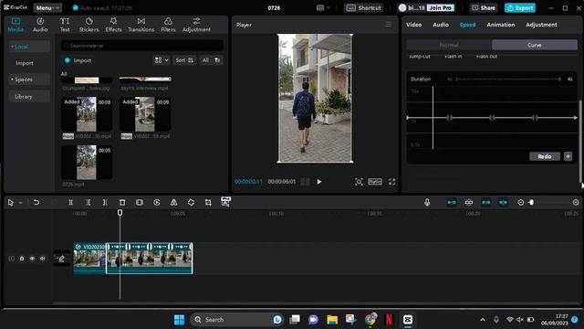Click the Reverse clip icon
The height and width of the screenshot is (329, 584).
click(156, 202)
